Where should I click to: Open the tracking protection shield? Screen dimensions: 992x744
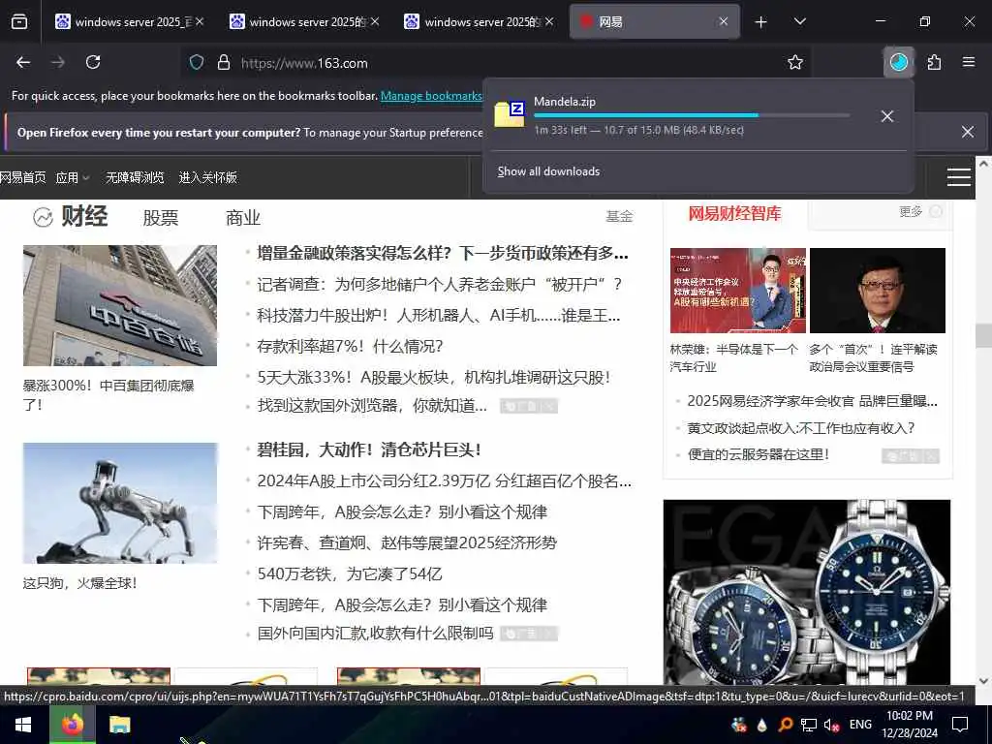pos(197,63)
